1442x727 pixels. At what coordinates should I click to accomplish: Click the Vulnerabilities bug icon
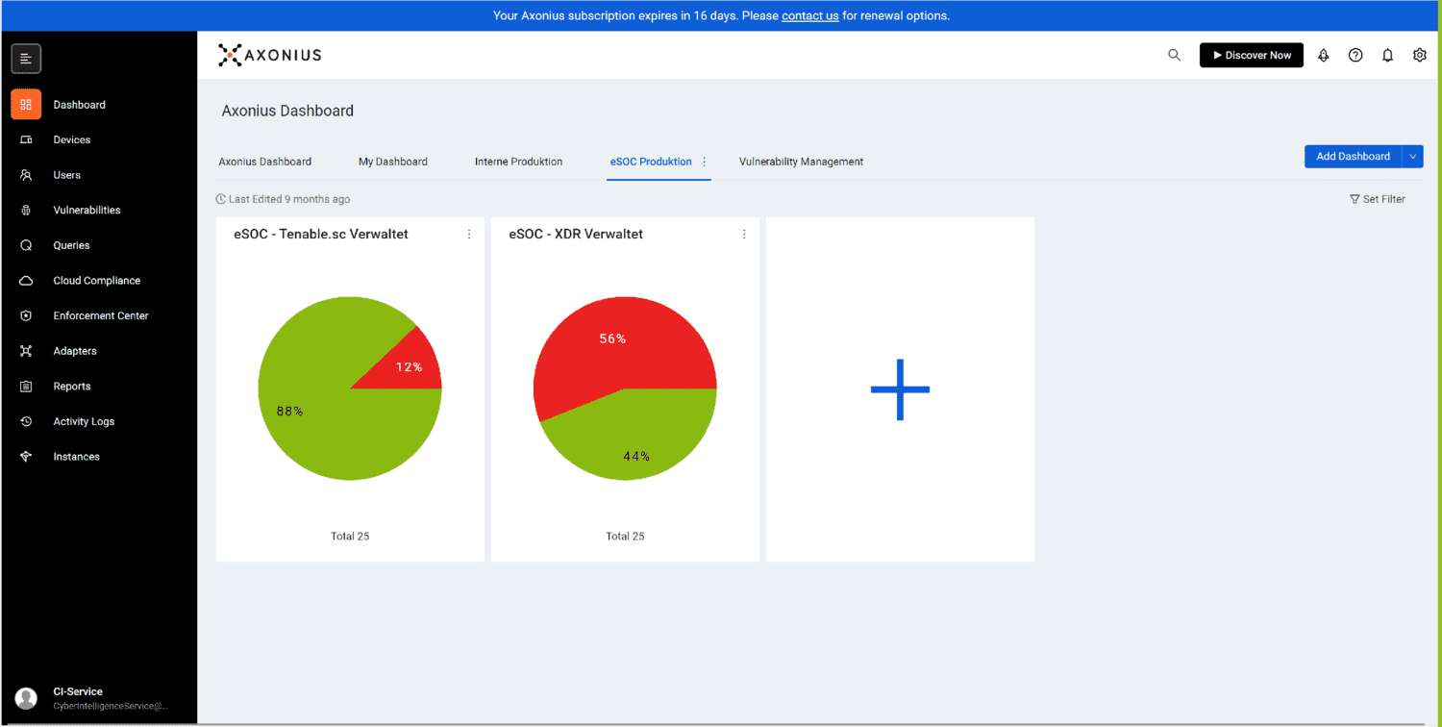click(x=26, y=210)
